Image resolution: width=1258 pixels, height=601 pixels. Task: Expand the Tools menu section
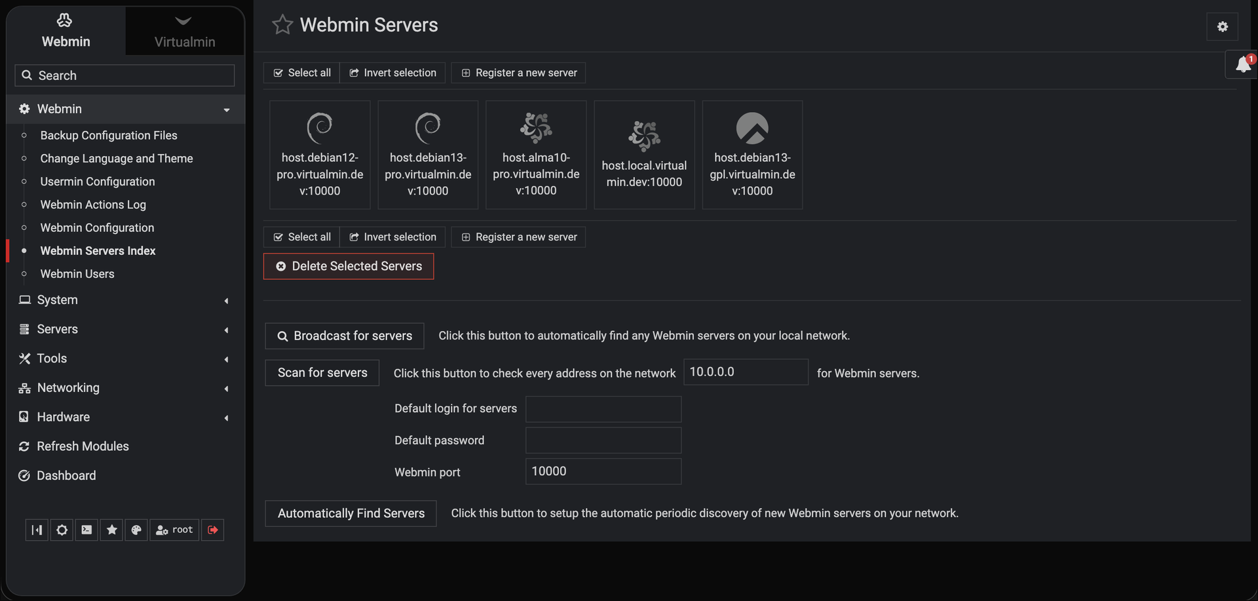click(125, 359)
